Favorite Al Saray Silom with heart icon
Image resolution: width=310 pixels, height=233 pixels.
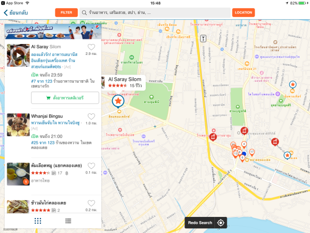pos(91,47)
